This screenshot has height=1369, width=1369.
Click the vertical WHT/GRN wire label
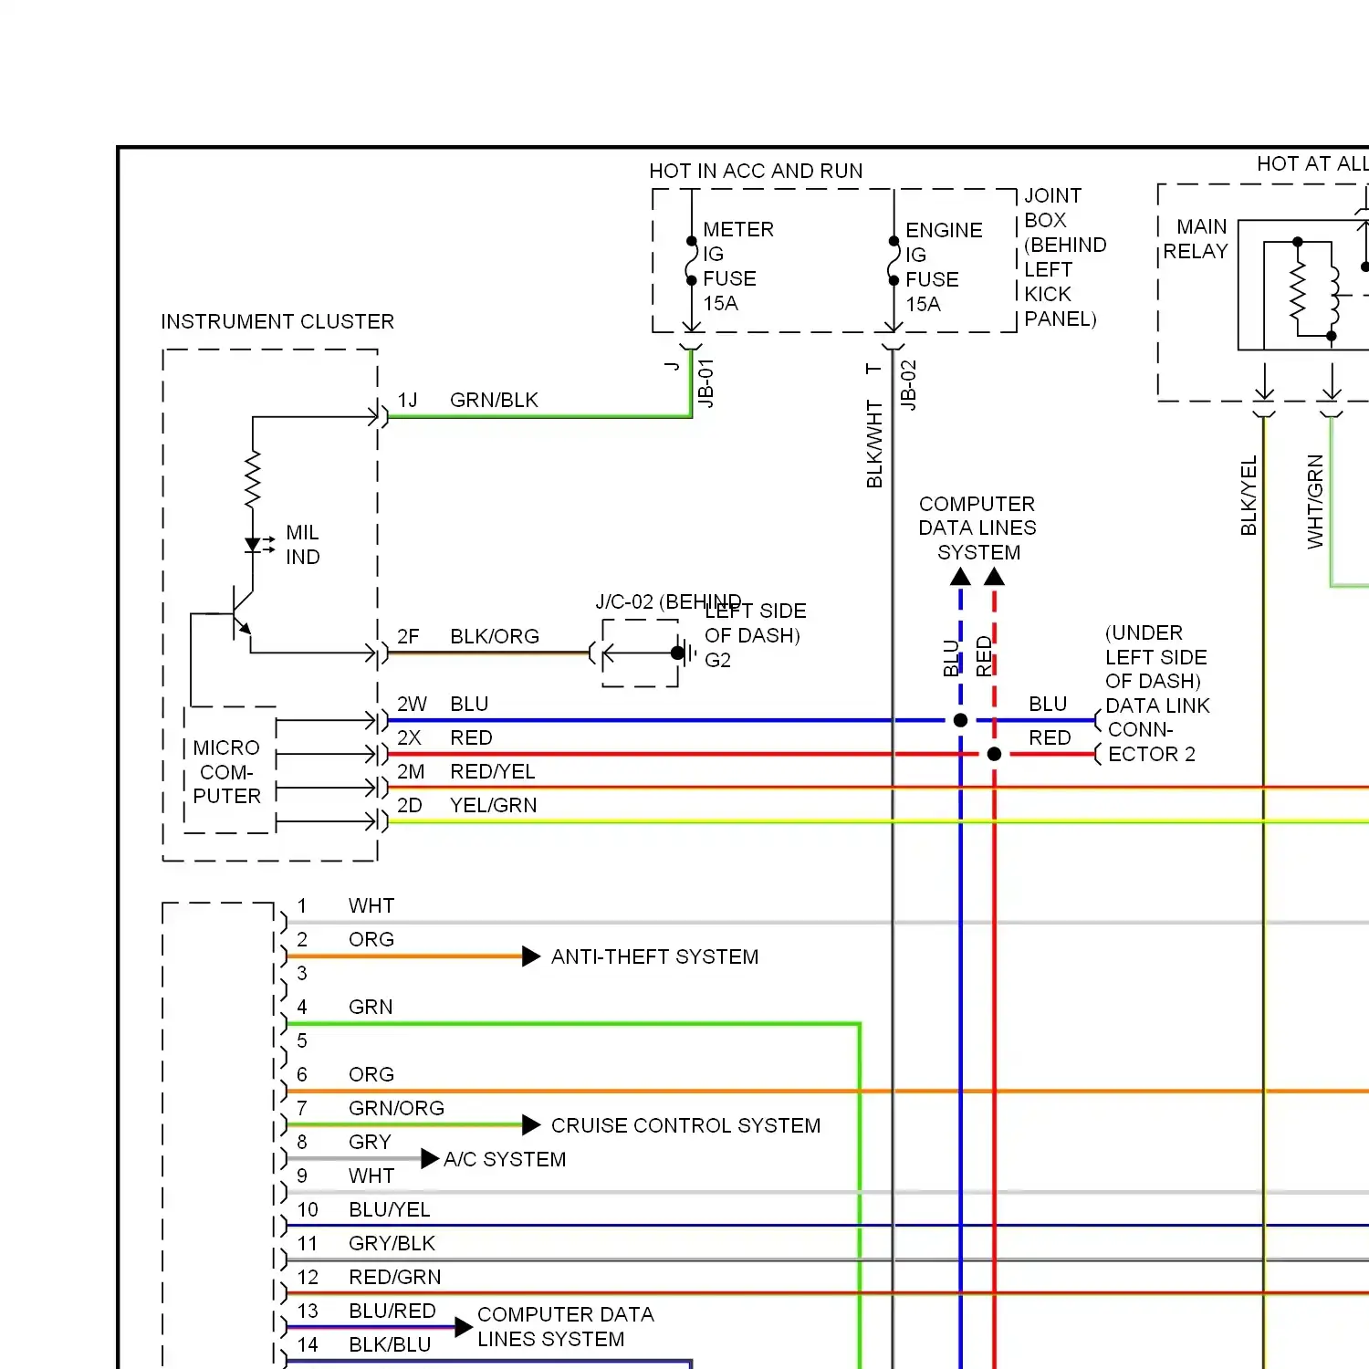tap(1315, 501)
